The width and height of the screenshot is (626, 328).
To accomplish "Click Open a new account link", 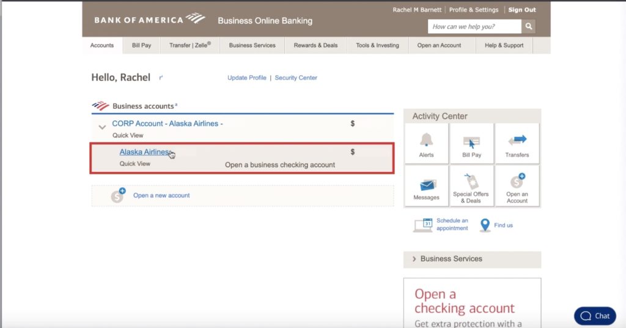I will 161,195.
